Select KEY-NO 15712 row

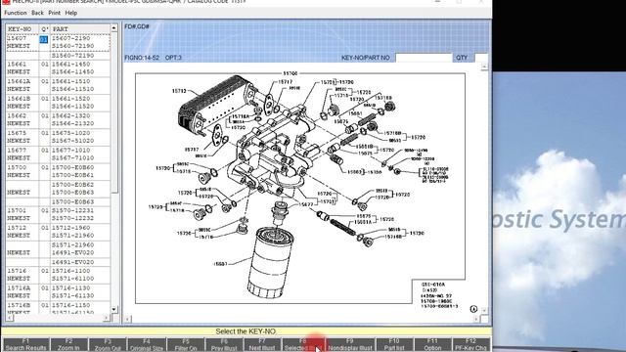[58, 232]
